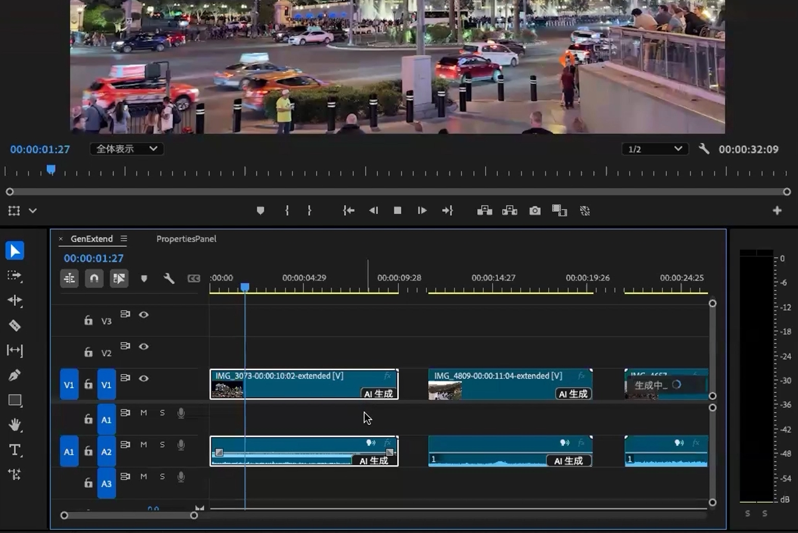Select the Track Select Forward tool

[x=15, y=275]
